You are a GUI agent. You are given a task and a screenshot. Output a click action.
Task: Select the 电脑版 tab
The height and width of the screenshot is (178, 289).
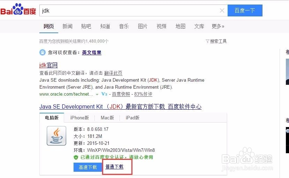pos(52,118)
